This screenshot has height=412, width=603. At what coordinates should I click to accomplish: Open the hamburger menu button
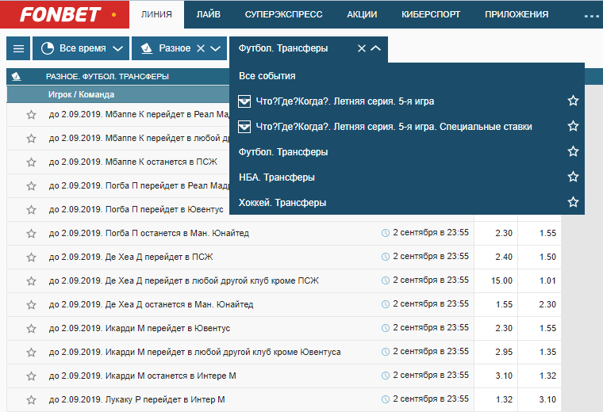pyautogui.click(x=18, y=48)
